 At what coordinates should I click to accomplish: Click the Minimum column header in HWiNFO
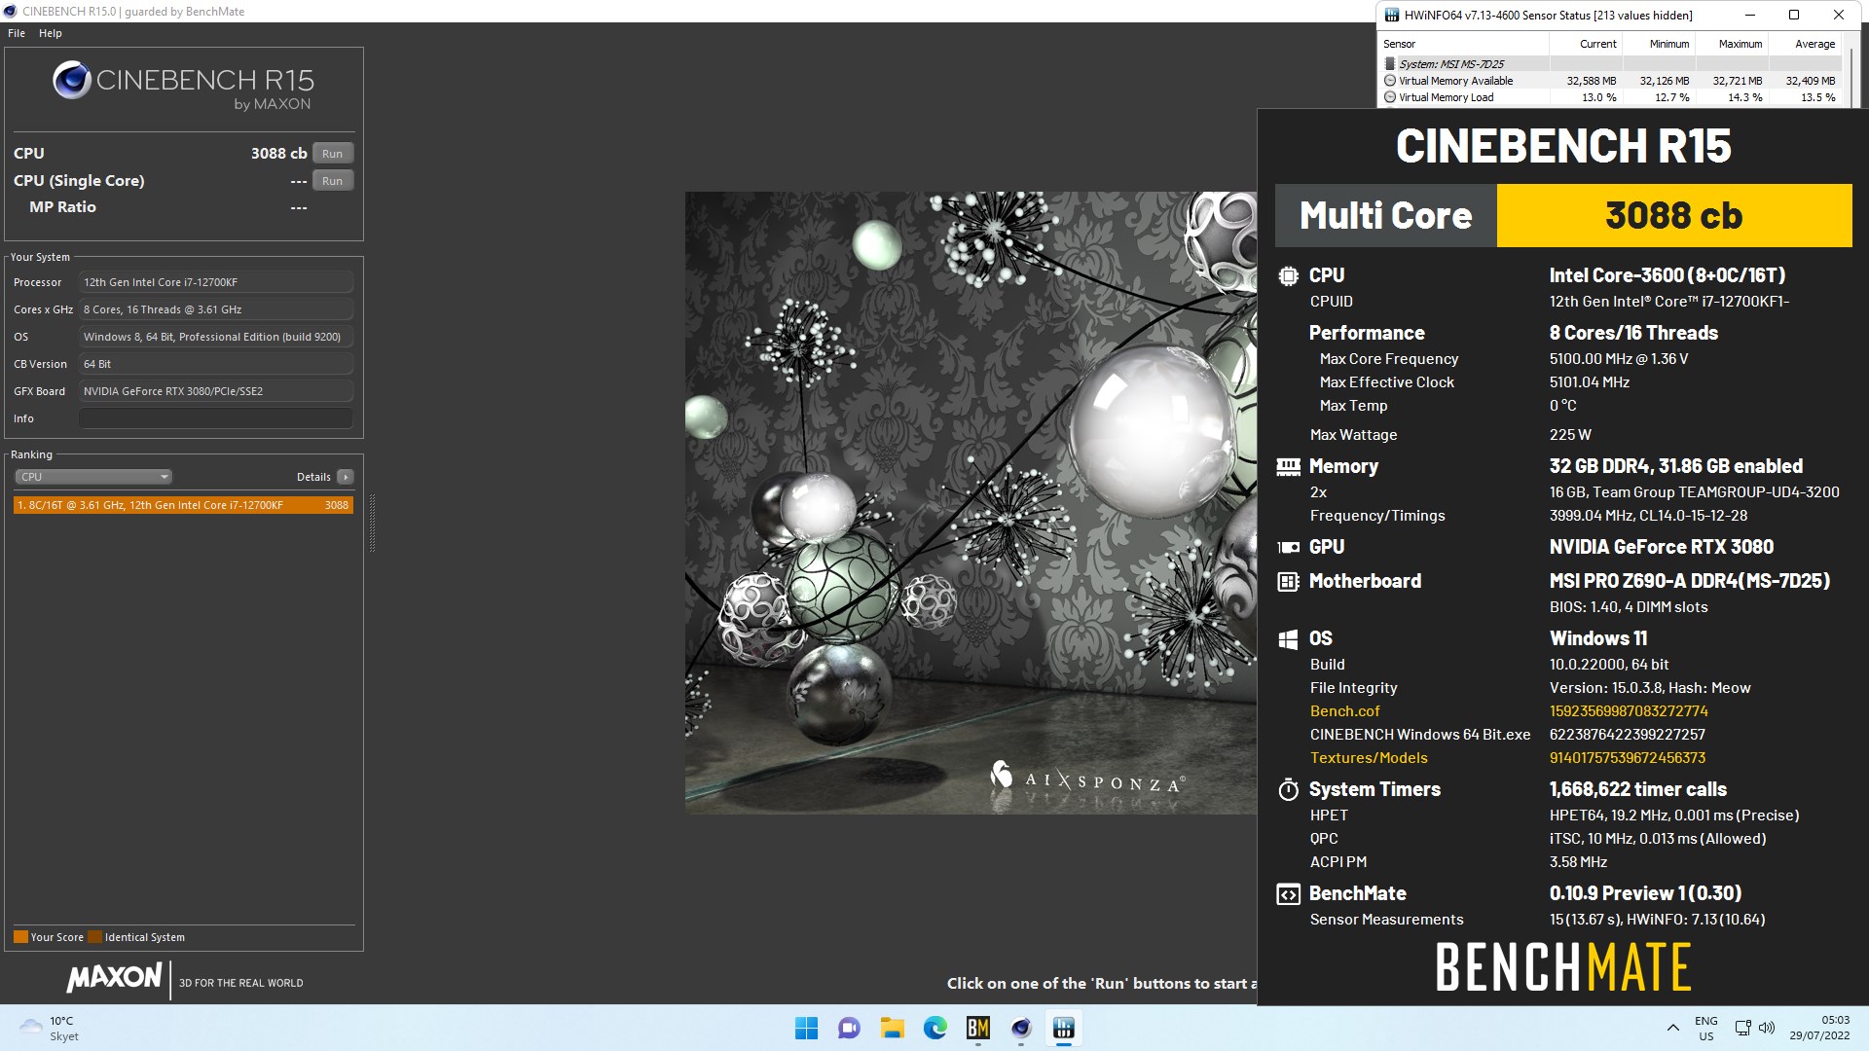[1658, 44]
